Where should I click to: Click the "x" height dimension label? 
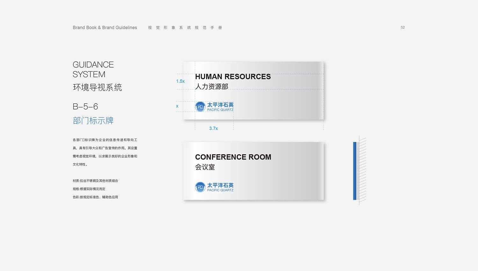coord(177,106)
